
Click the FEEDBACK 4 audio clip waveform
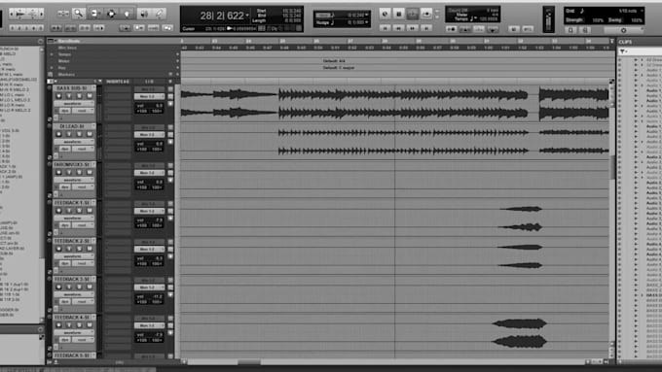pyautogui.click(x=519, y=332)
